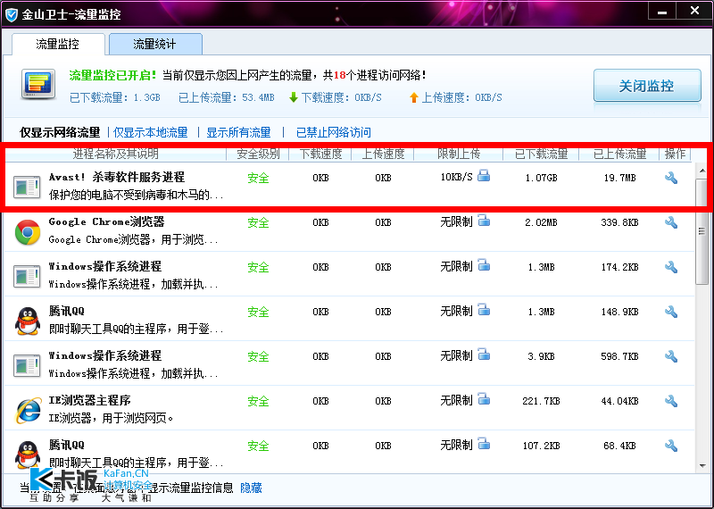
Task: Click the Google Chrome browser icon
Action: point(28,232)
